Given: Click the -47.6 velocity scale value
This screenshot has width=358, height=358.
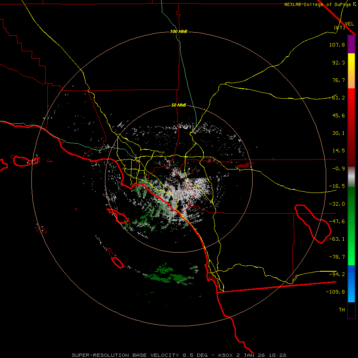Looking at the screenshot, I should click(337, 222).
